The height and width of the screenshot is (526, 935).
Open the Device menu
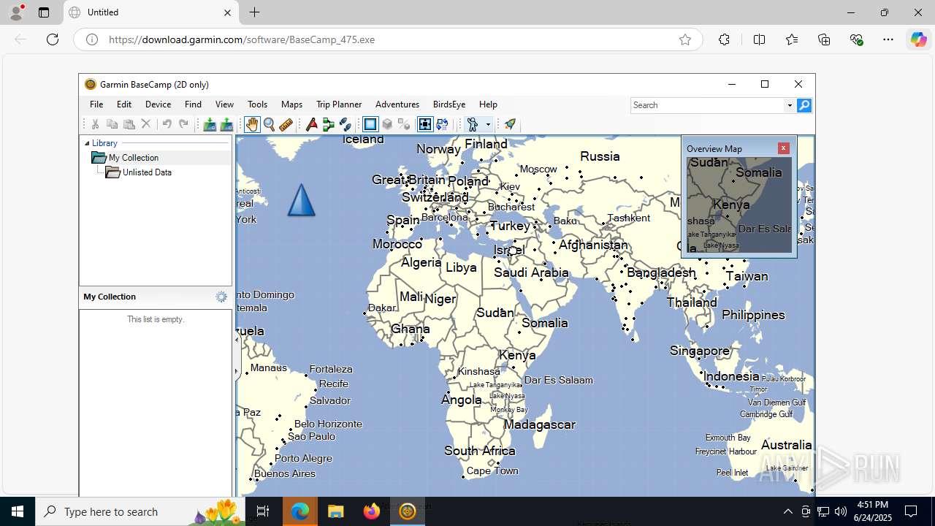(158, 104)
